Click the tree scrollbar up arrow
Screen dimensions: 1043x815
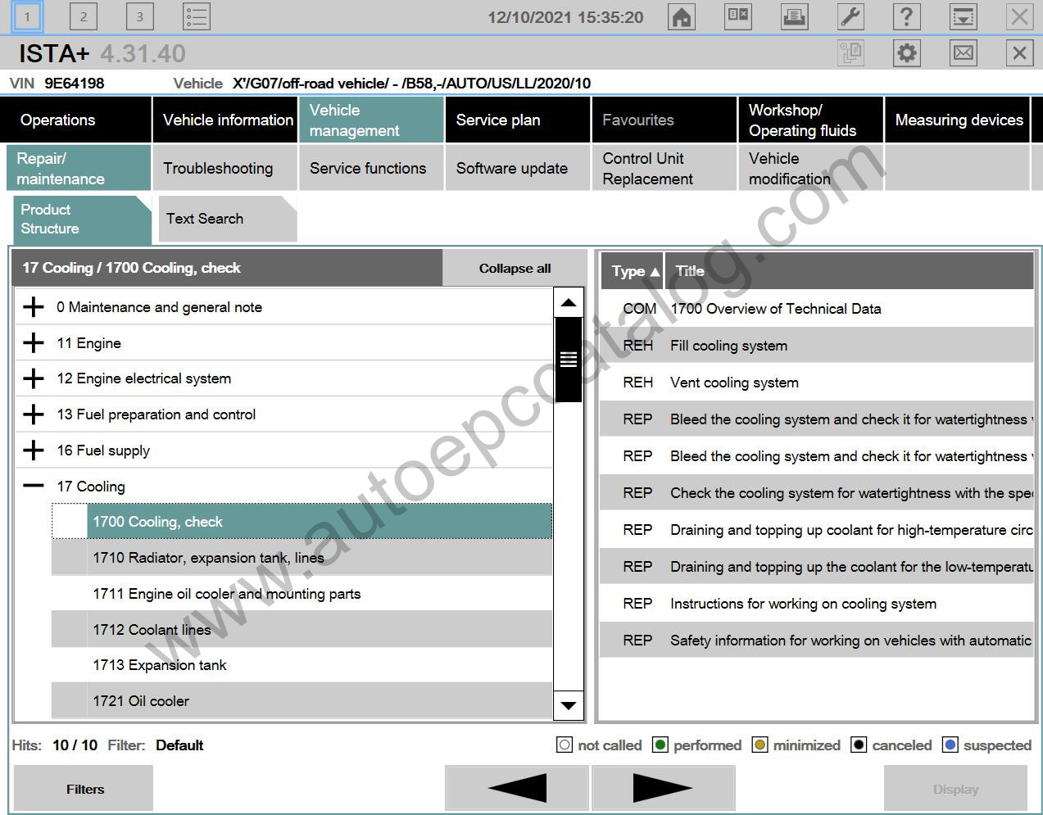tap(569, 302)
